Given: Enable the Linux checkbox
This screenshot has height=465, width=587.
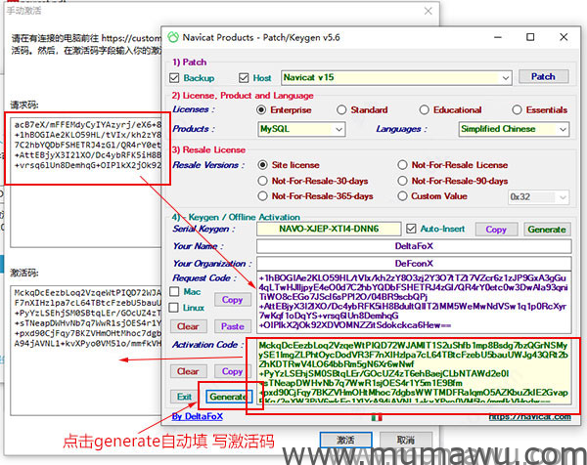Looking at the screenshot, I should [x=174, y=308].
